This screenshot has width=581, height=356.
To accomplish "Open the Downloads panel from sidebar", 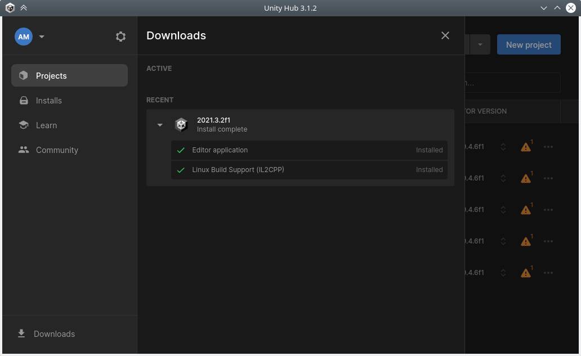I will 54,334.
